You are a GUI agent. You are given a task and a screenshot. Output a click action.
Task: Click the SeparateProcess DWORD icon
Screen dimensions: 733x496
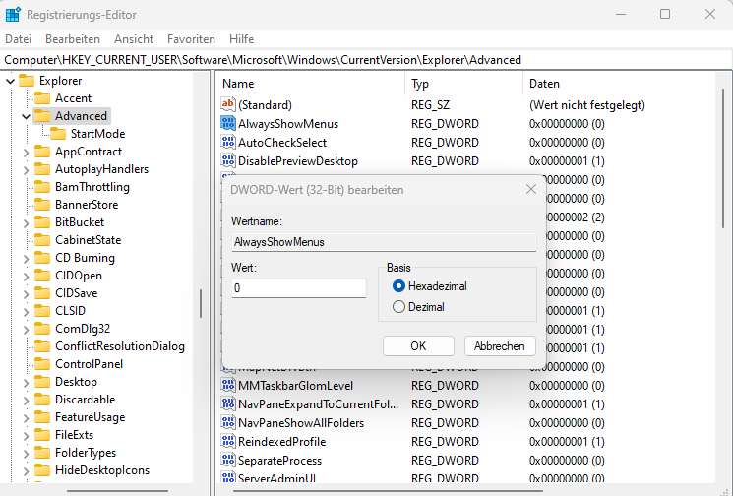point(228,460)
